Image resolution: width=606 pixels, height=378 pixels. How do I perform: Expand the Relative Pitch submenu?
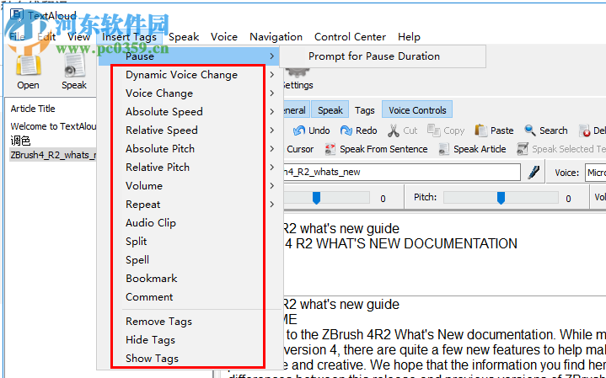coord(272,168)
